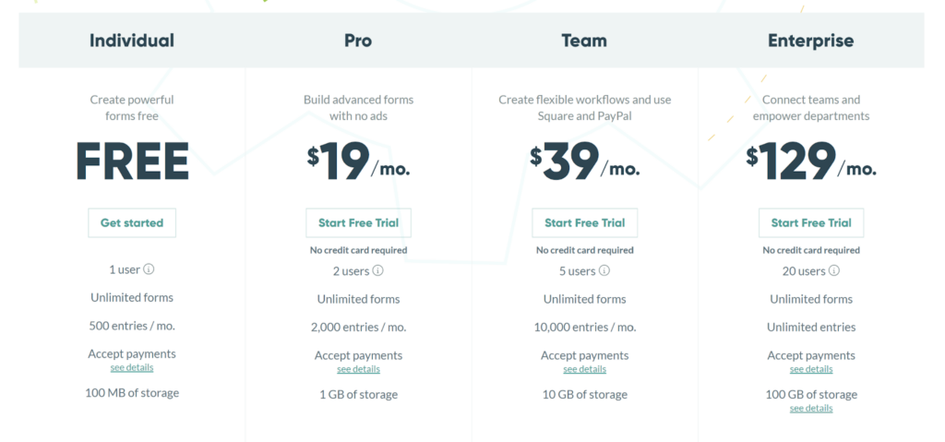Select the Individual plan header
The height and width of the screenshot is (442, 945).
point(132,41)
